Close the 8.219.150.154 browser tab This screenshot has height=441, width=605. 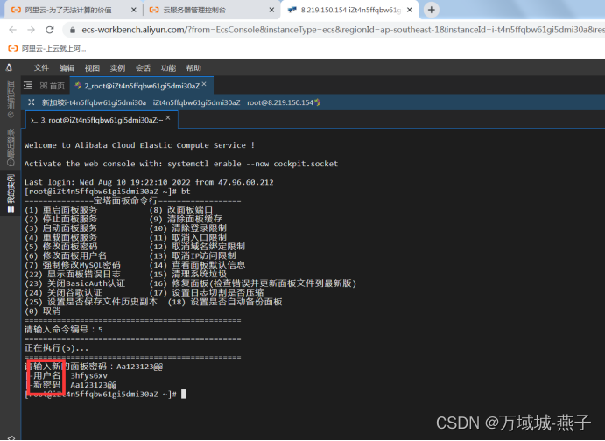410,10
